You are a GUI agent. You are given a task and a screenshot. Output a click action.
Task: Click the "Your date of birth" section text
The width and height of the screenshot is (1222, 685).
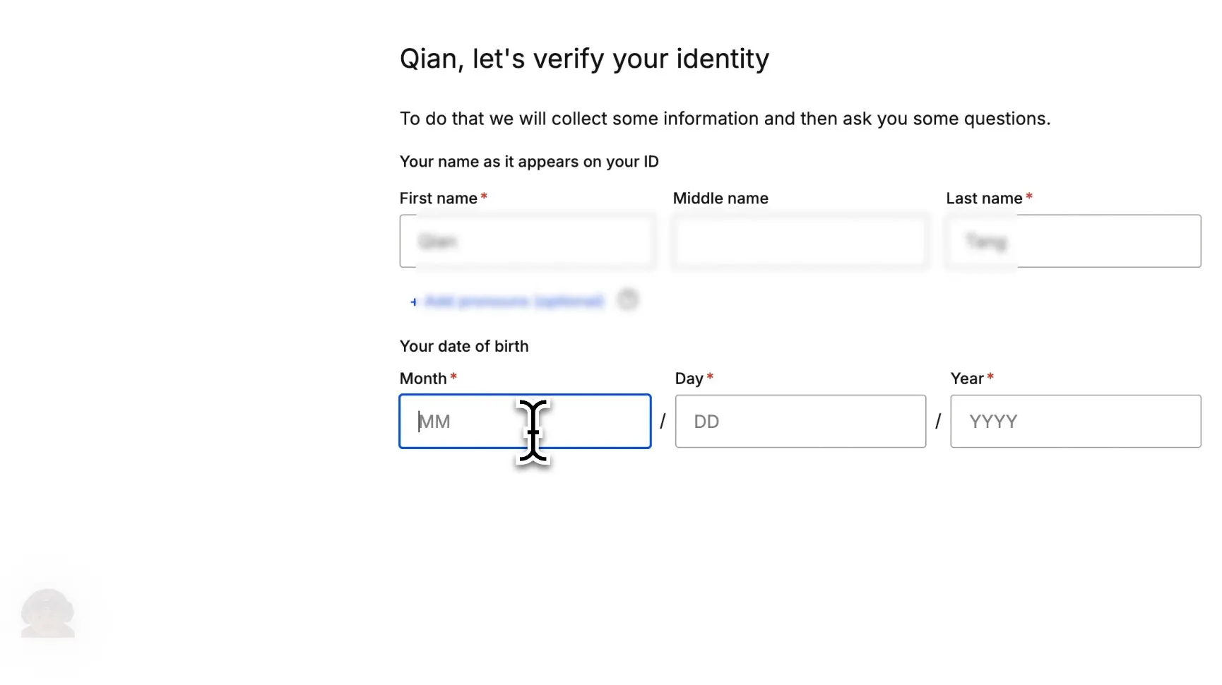pyautogui.click(x=464, y=346)
